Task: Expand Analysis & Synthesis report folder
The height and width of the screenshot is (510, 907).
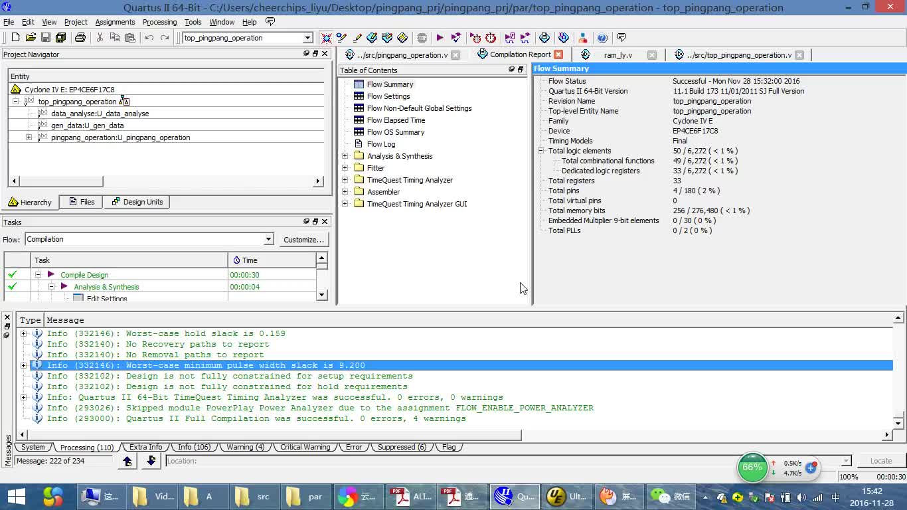Action: (x=345, y=156)
